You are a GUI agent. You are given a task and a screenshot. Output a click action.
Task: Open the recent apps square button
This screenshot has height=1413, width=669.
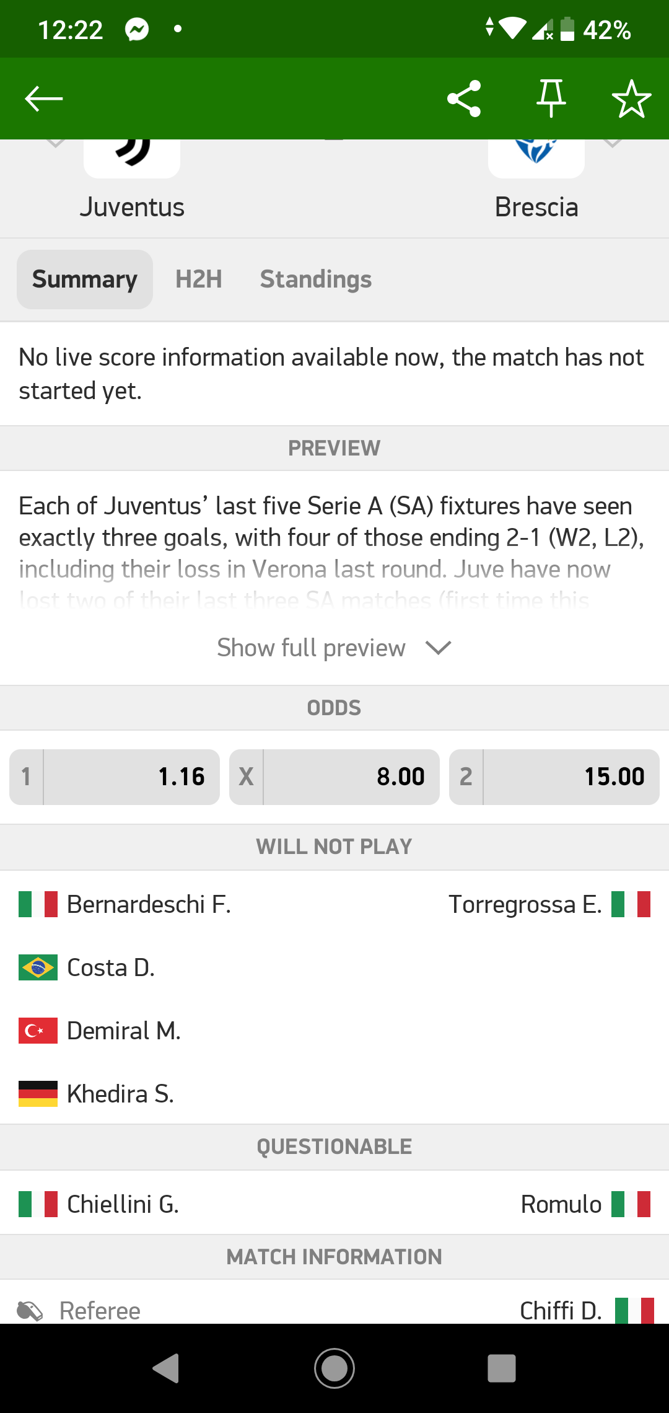(x=502, y=1368)
